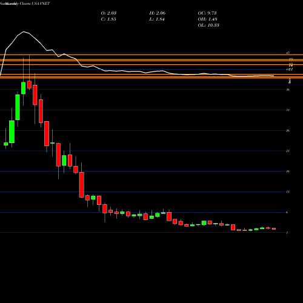Click the chart title ending in USA FNET
303x303 pixels.
click(x=25, y=4)
